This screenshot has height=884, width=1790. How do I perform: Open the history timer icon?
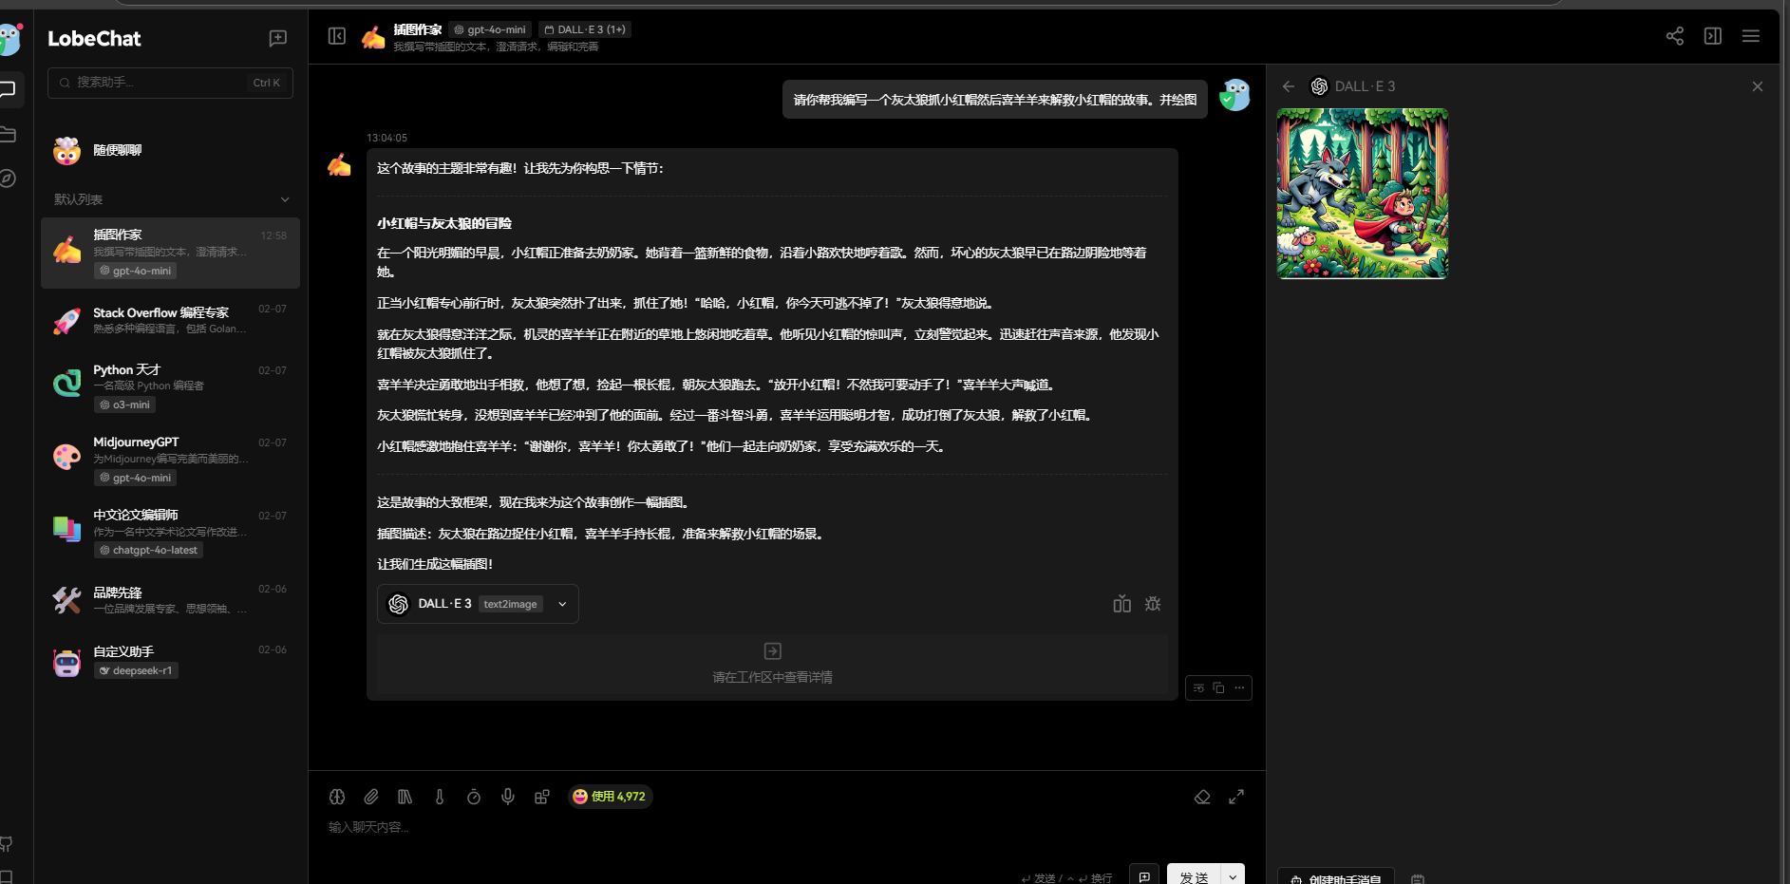click(x=474, y=797)
